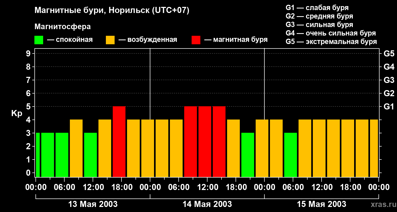Click the 'Kp' axis label

click(x=17, y=113)
